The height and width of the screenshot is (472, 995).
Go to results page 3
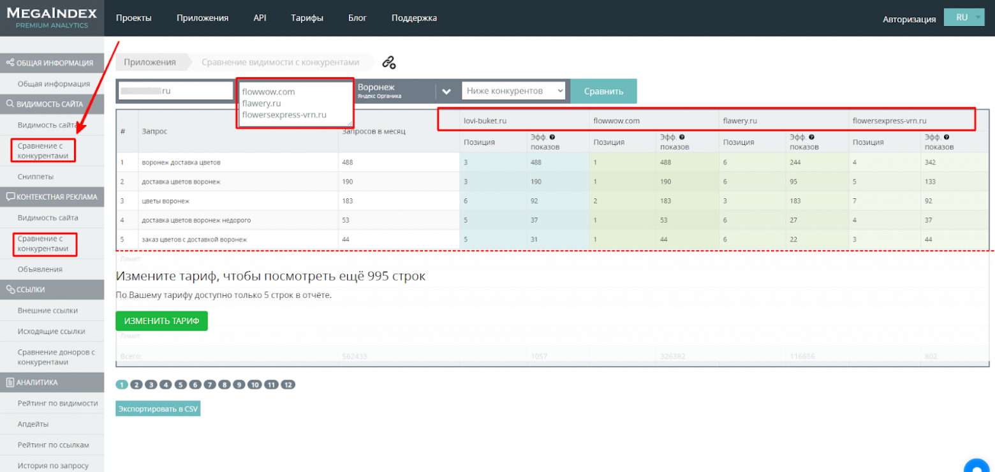(151, 385)
